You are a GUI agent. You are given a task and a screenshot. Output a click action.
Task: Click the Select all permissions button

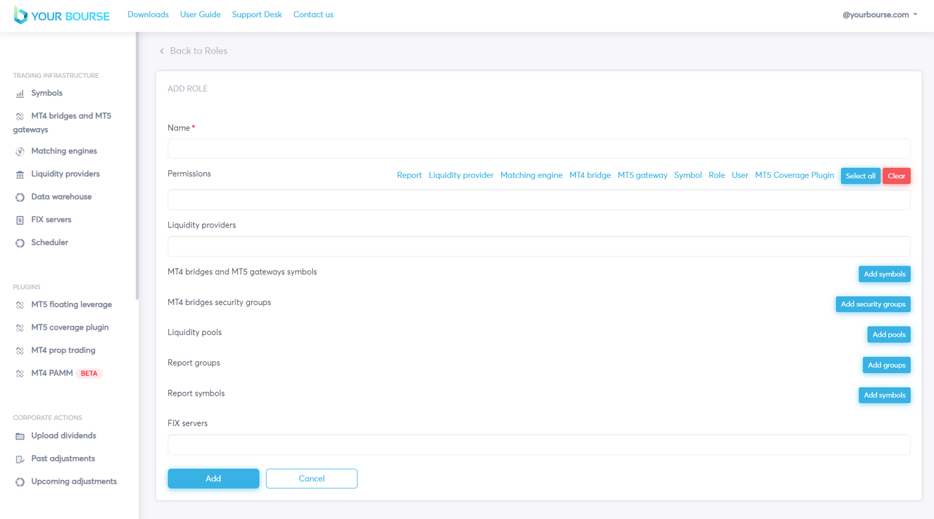[860, 176]
